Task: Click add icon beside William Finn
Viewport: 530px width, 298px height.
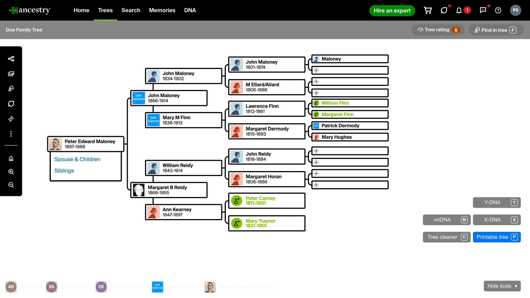Action: tap(316, 103)
